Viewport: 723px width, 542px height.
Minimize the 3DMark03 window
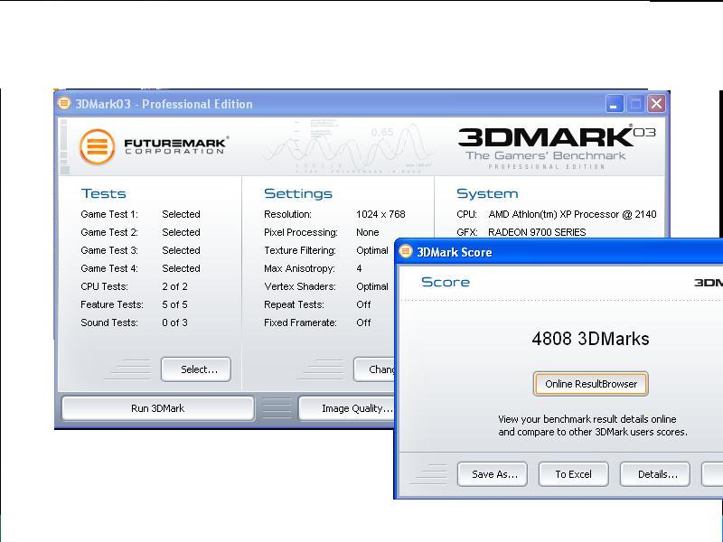pyautogui.click(x=615, y=104)
